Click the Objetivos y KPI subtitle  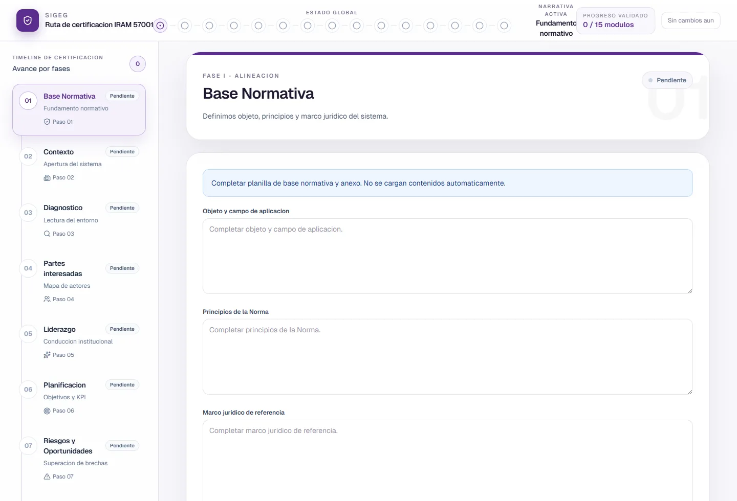tap(64, 397)
